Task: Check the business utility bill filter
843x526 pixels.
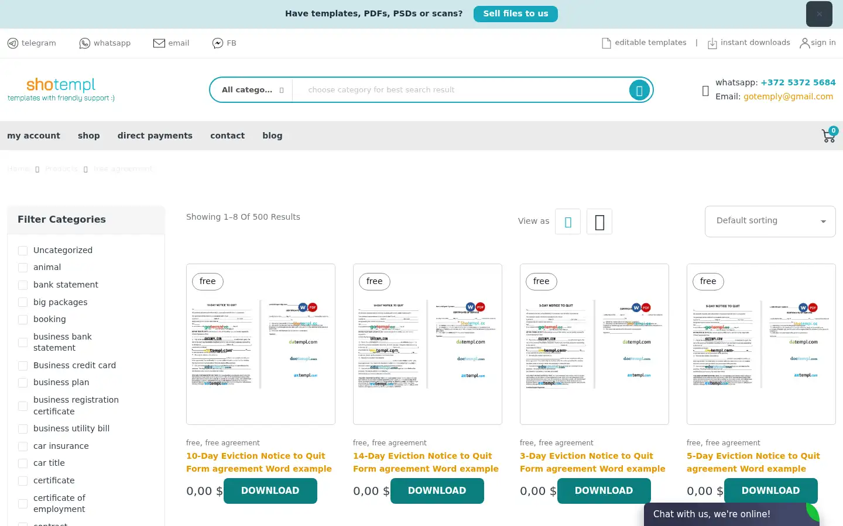Action: click(23, 429)
